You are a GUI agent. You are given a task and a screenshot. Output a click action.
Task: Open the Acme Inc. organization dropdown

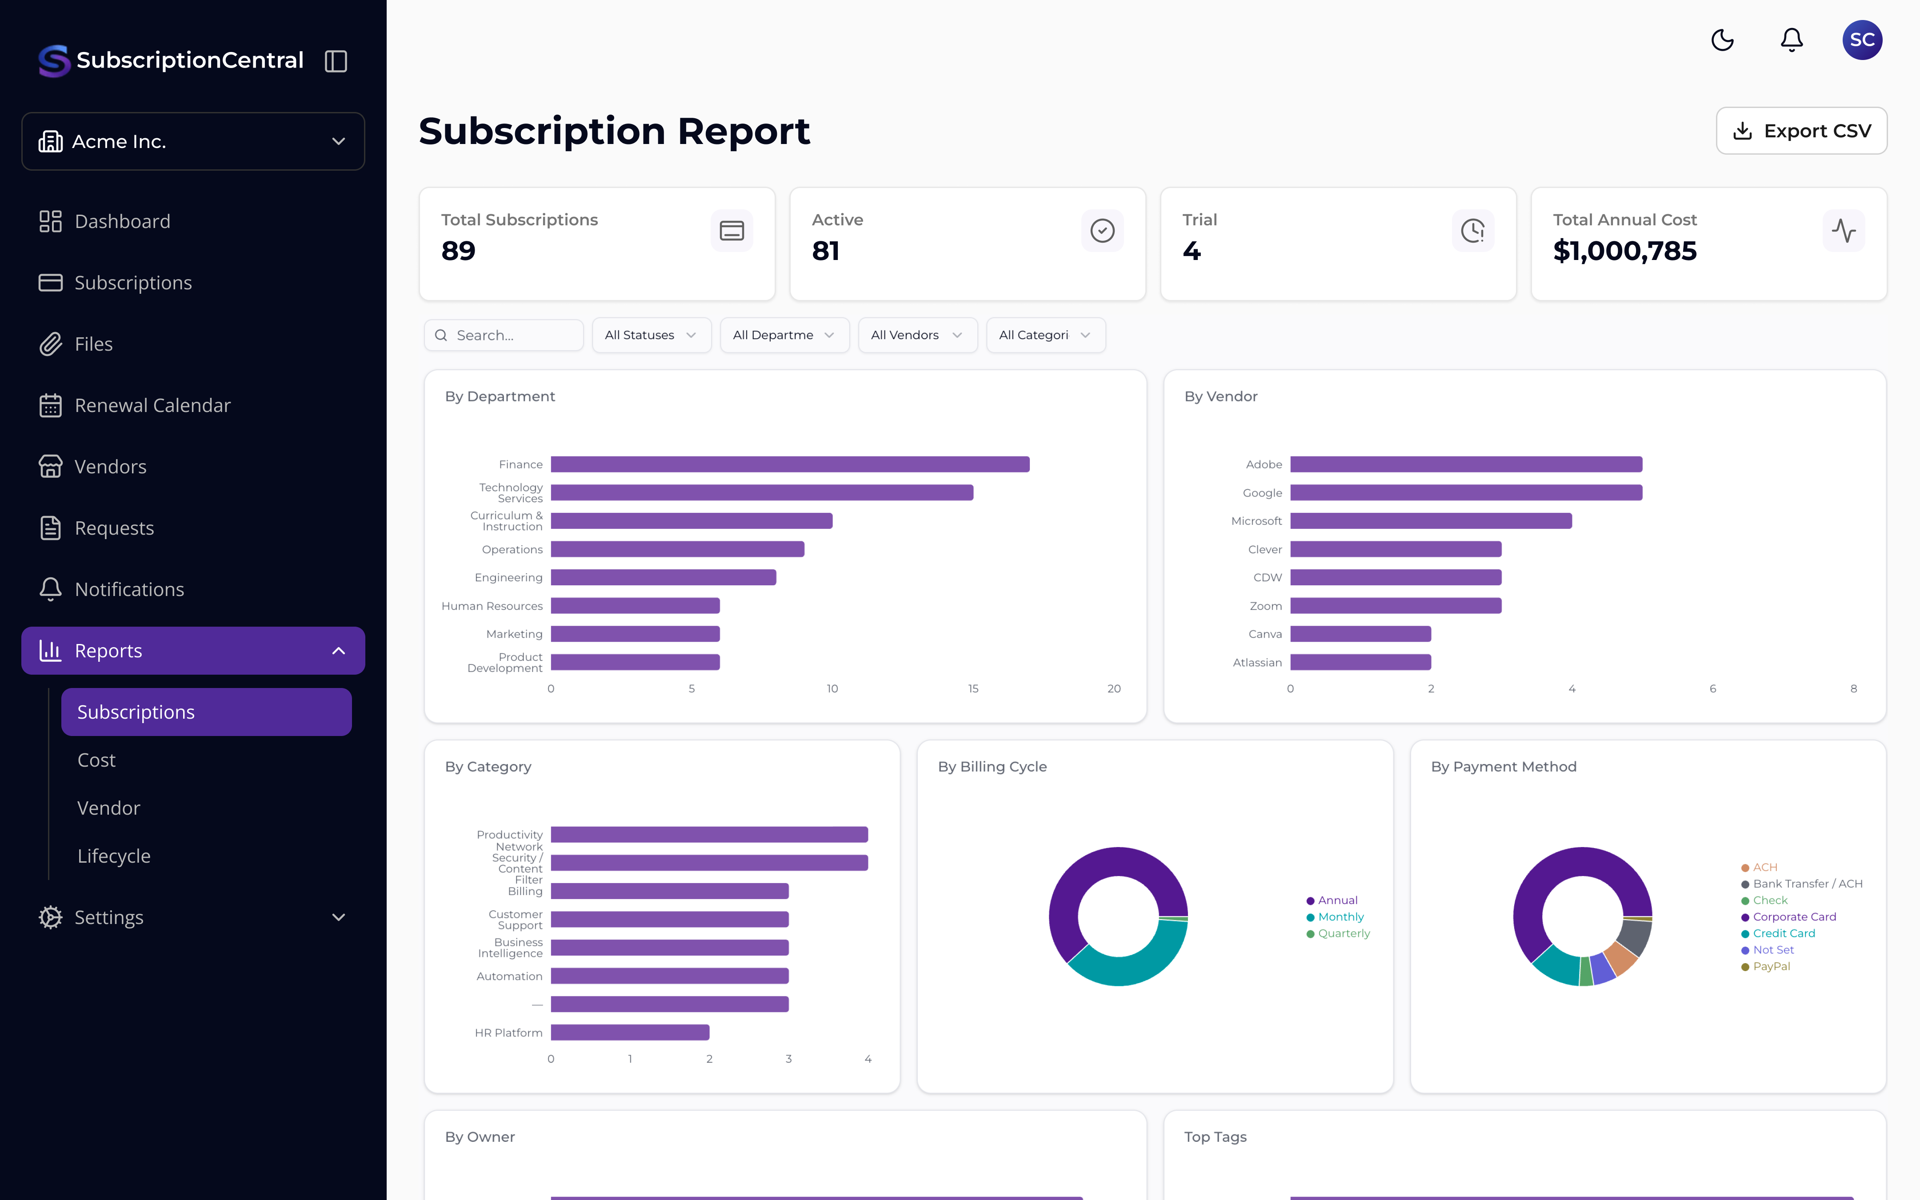point(193,141)
